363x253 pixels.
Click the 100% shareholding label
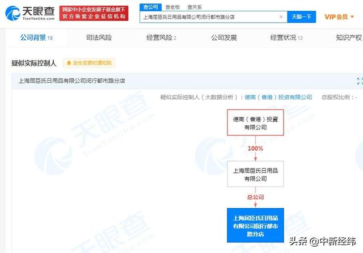pos(255,149)
